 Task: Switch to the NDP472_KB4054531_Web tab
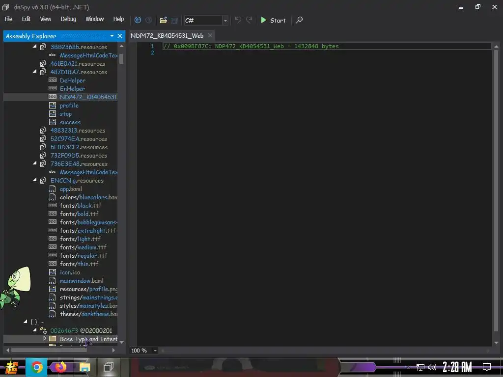point(167,35)
